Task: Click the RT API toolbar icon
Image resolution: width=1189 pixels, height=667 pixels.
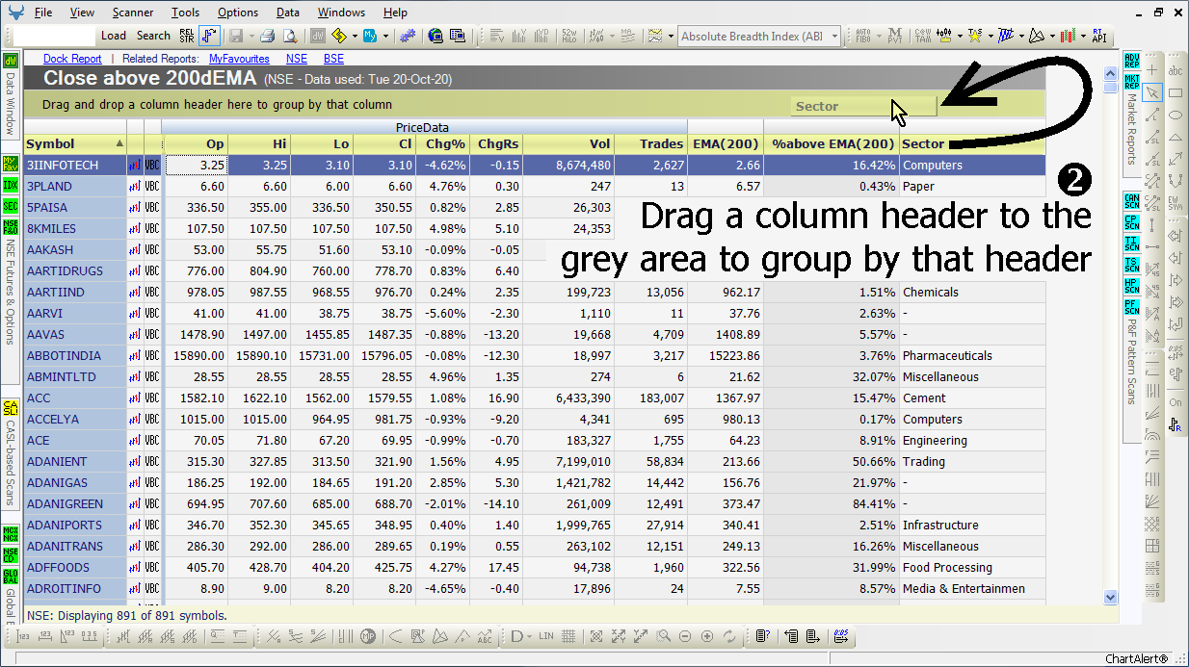Action: point(1097,36)
